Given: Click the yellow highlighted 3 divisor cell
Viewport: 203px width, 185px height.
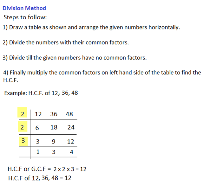Looking at the screenshot, I should click(23, 141).
